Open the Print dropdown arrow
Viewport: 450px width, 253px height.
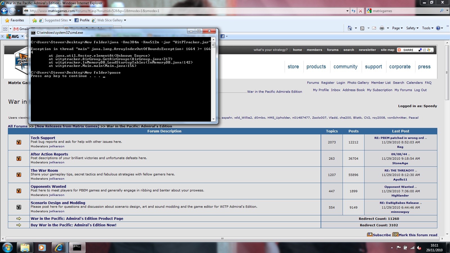pyautogui.click(x=388, y=28)
